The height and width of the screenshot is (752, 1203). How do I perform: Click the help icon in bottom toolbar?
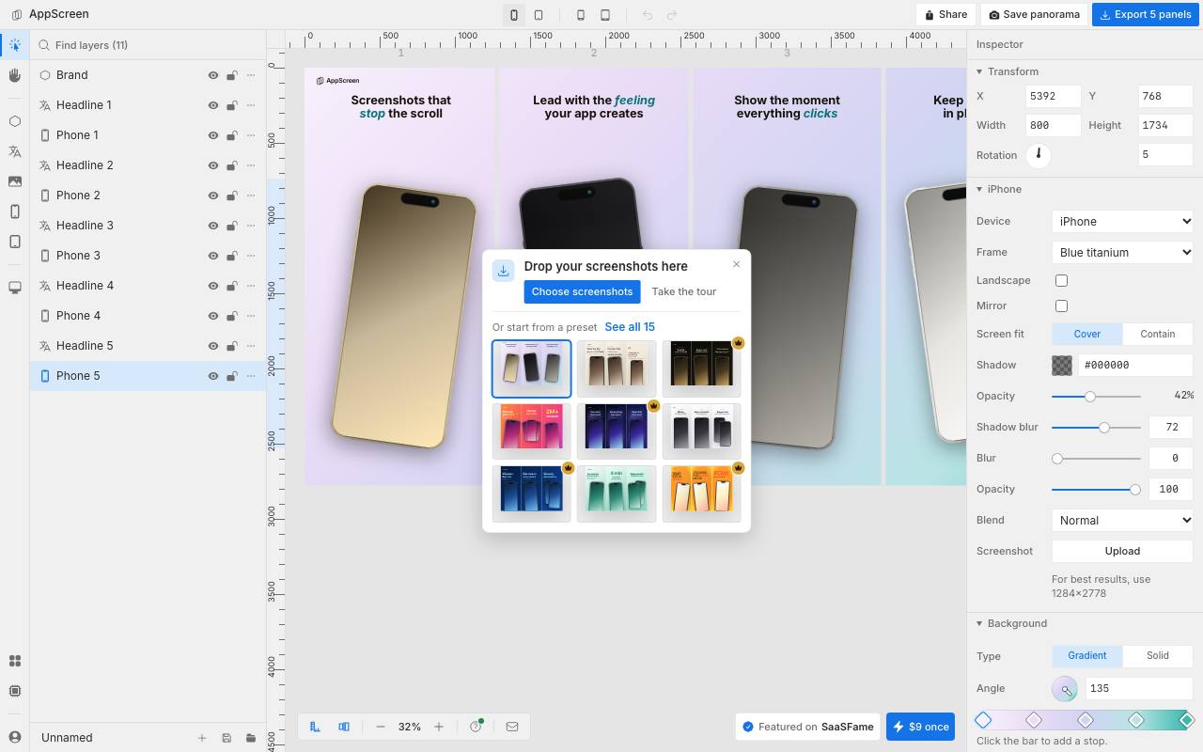[x=476, y=727]
